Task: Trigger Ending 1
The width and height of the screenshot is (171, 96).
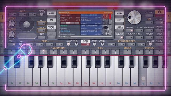Action: (139, 52)
